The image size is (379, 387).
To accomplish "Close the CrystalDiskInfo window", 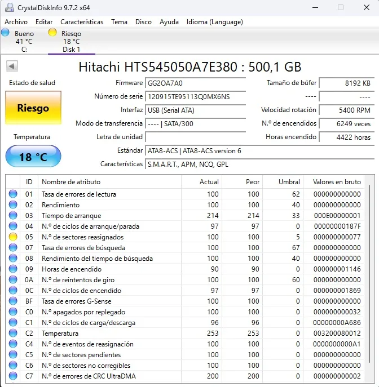I will (367, 8).
